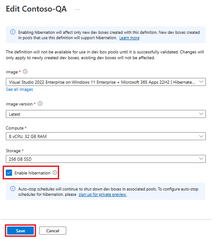Click the chevron arrow of the Image combo box
Image resolution: width=213 pixels, height=239 pixels.
click(201, 82)
